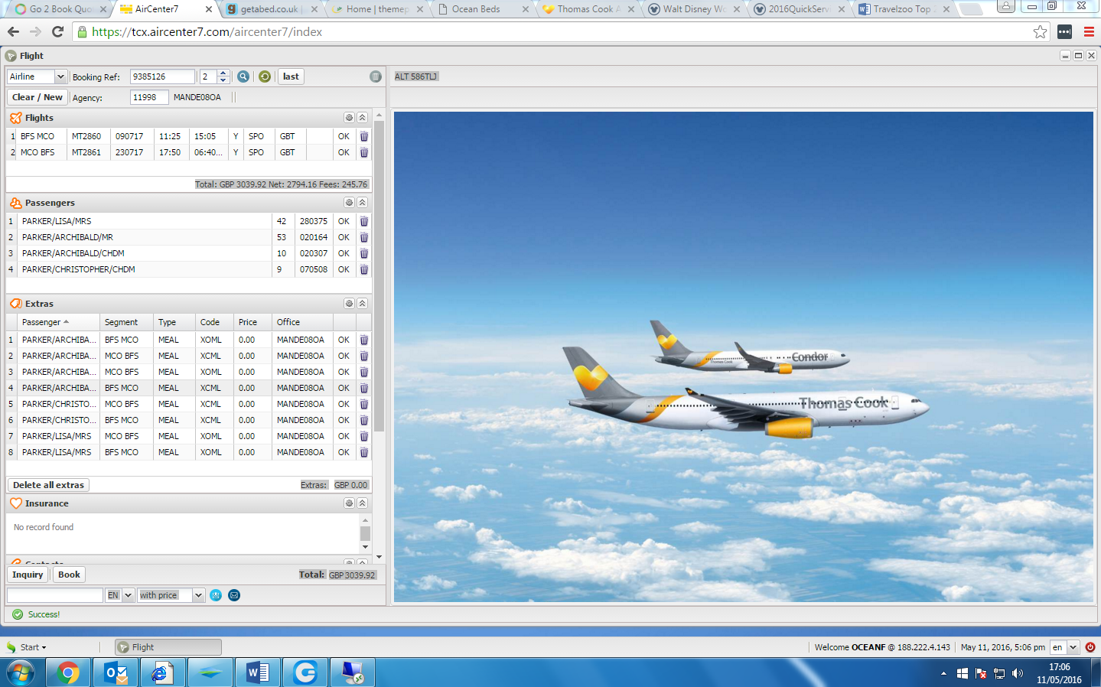Image resolution: width=1101 pixels, height=687 pixels.
Task: Click the Book button
Action: click(69, 575)
